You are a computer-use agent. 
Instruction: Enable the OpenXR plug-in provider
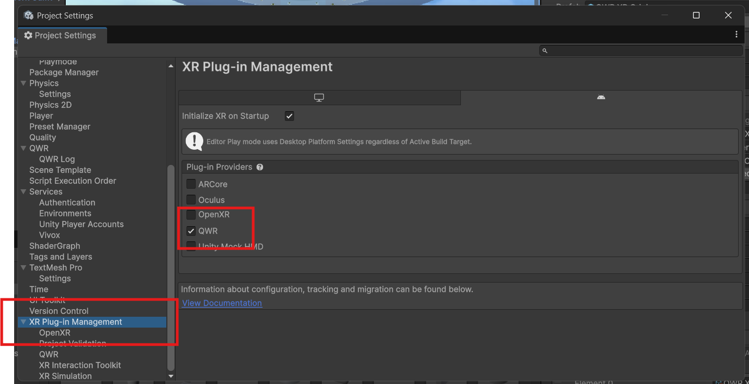pyautogui.click(x=191, y=215)
